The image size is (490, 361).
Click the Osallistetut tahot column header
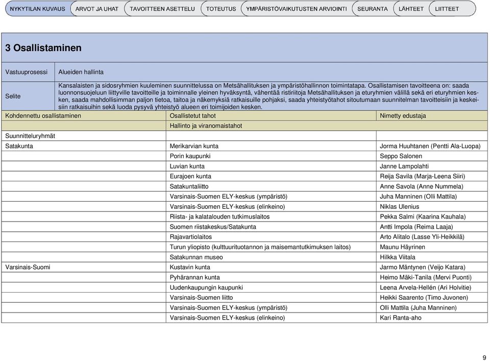click(x=271, y=115)
